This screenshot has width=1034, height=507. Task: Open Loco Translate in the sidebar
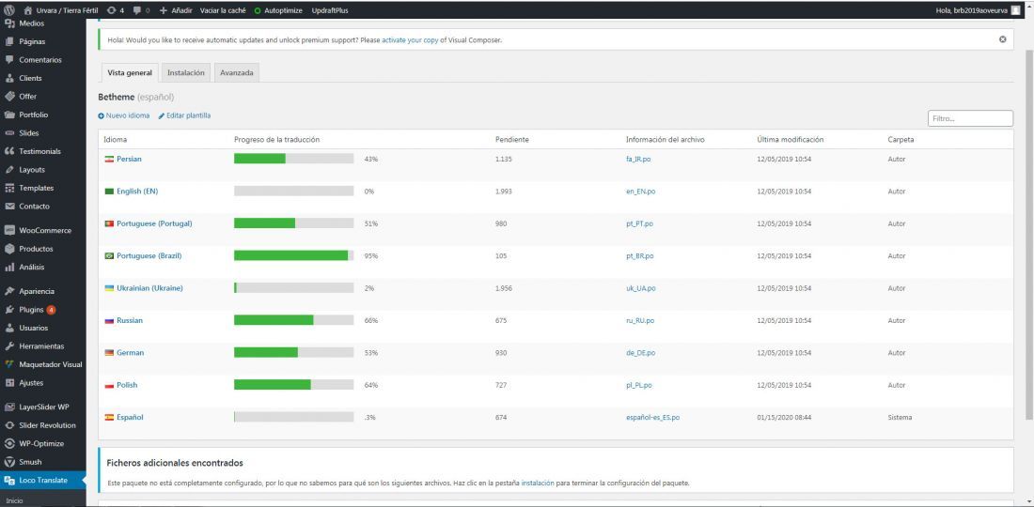point(43,481)
